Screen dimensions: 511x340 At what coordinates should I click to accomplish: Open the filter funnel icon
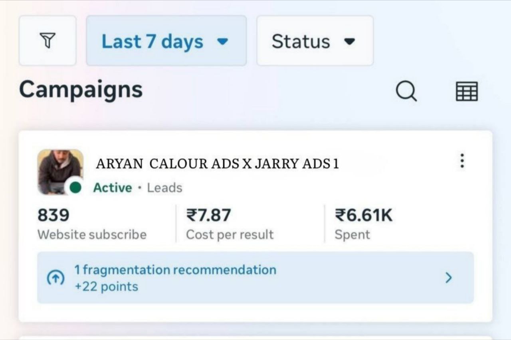(x=48, y=41)
